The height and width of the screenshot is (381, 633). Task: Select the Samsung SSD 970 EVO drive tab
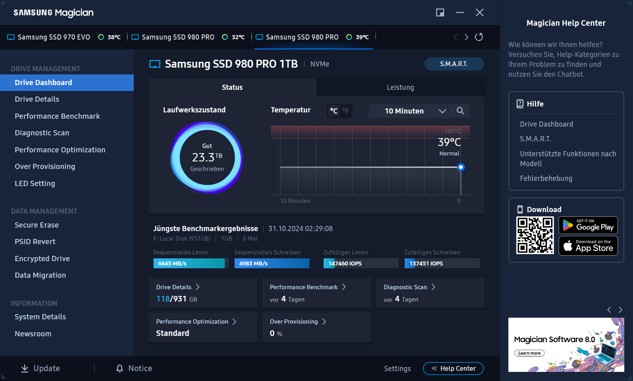[63, 37]
